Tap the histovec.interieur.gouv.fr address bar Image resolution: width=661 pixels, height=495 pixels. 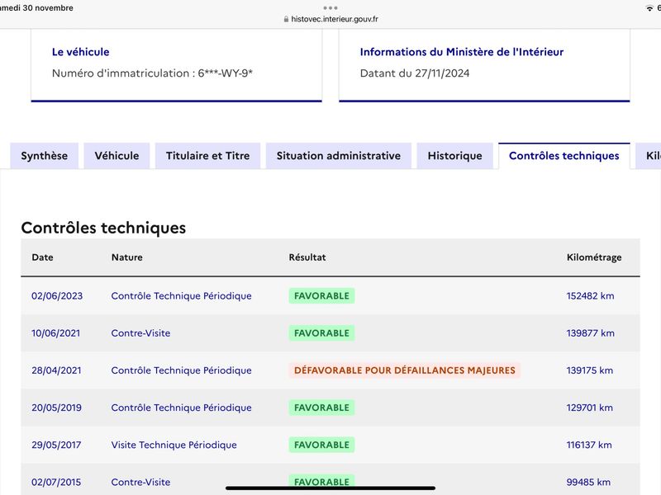pyautogui.click(x=330, y=19)
